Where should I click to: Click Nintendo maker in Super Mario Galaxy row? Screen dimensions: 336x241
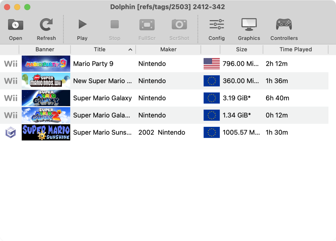(152, 98)
